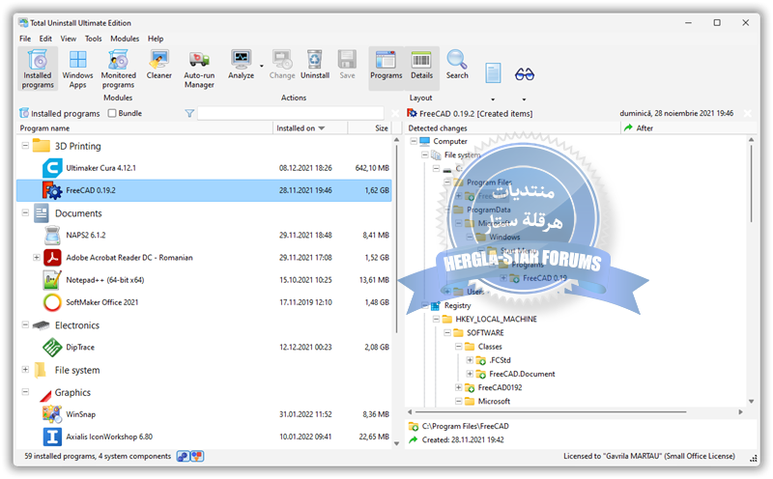Select Ultimaker Cura 4.12.1 program icon
Image resolution: width=773 pixels, height=479 pixels.
[52, 168]
